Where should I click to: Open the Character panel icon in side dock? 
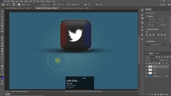click(x=142, y=27)
